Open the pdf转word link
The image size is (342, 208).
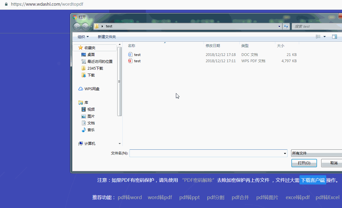[x=130, y=197]
